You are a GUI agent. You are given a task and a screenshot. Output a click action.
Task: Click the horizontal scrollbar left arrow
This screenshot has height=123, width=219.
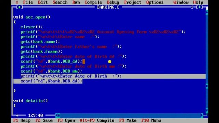(56, 115)
